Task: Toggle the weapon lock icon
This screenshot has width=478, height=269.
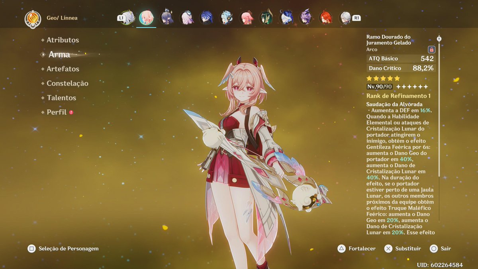Action: coord(431,50)
